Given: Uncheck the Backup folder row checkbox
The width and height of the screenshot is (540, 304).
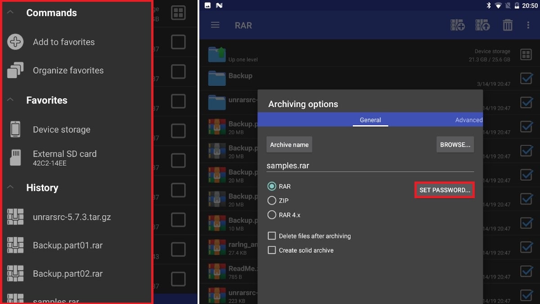Looking at the screenshot, I should [526, 78].
